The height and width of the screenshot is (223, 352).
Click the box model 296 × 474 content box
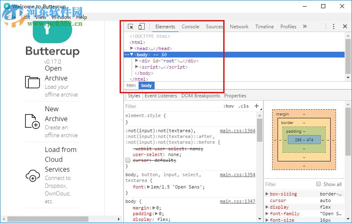[304, 140]
